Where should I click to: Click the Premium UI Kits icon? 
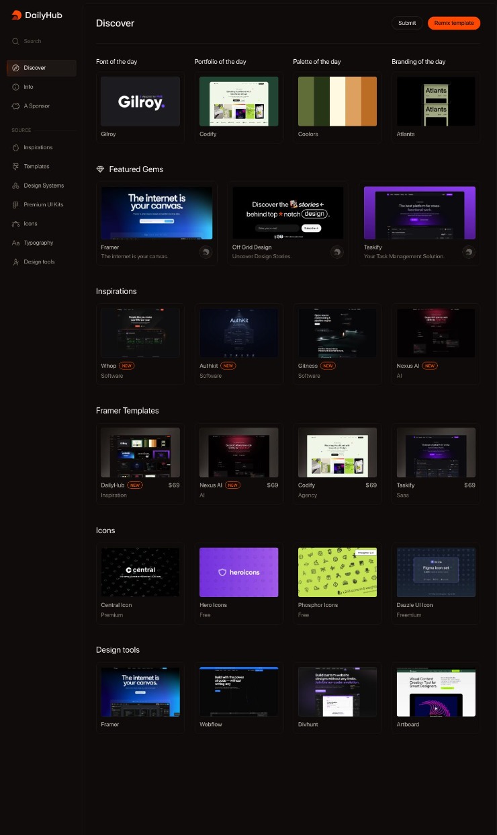[16, 204]
